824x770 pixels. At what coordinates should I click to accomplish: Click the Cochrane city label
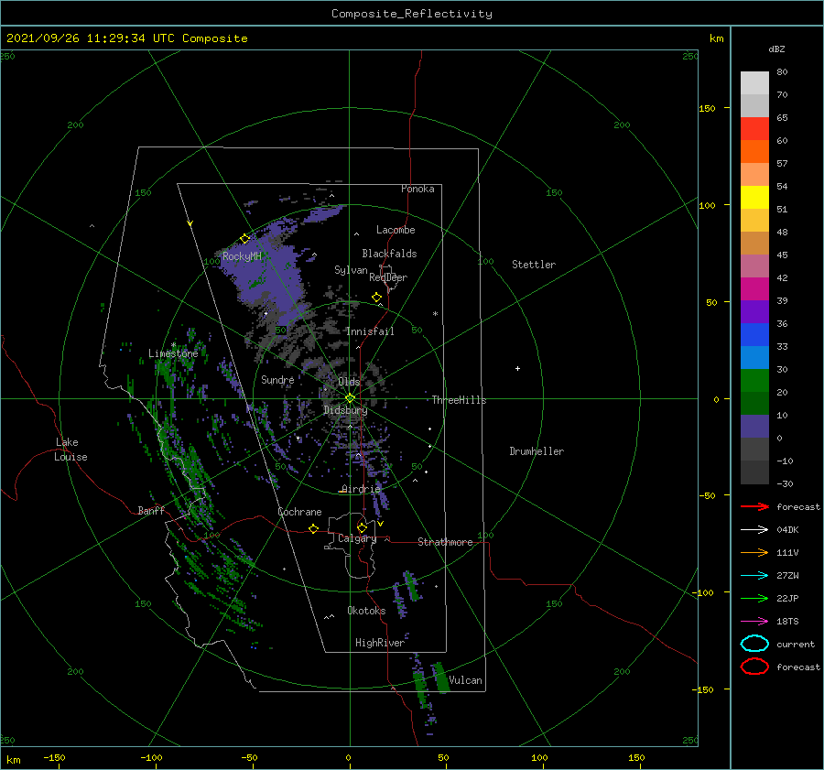pos(299,512)
